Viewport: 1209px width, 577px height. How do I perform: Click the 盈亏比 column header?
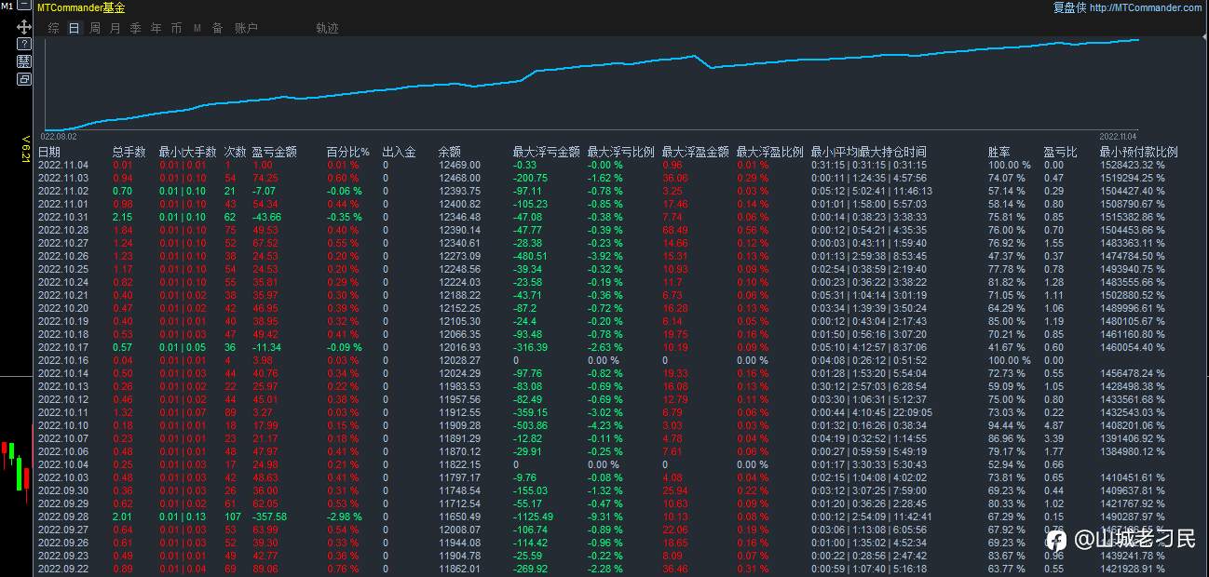1060,152
